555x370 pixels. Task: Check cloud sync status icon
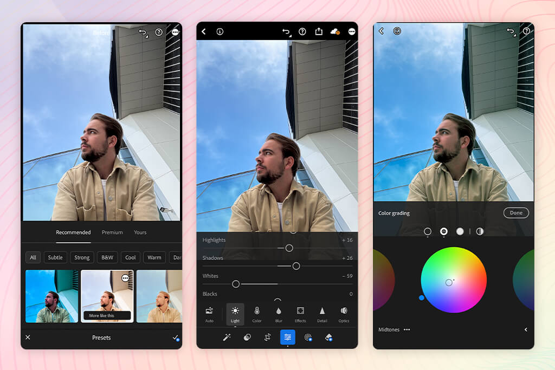[x=335, y=31]
